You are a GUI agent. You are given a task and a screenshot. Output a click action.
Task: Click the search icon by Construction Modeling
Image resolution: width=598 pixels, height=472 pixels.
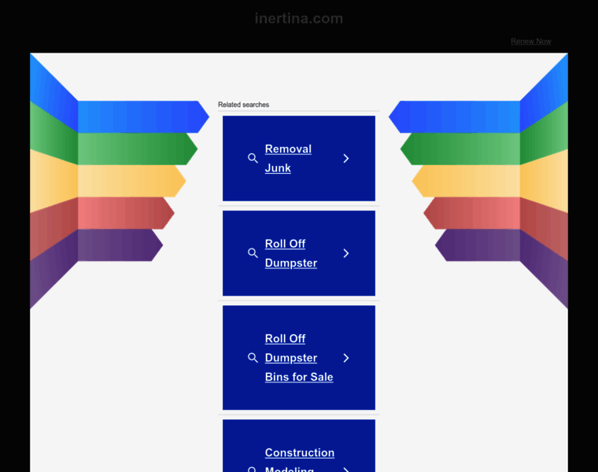(x=253, y=470)
